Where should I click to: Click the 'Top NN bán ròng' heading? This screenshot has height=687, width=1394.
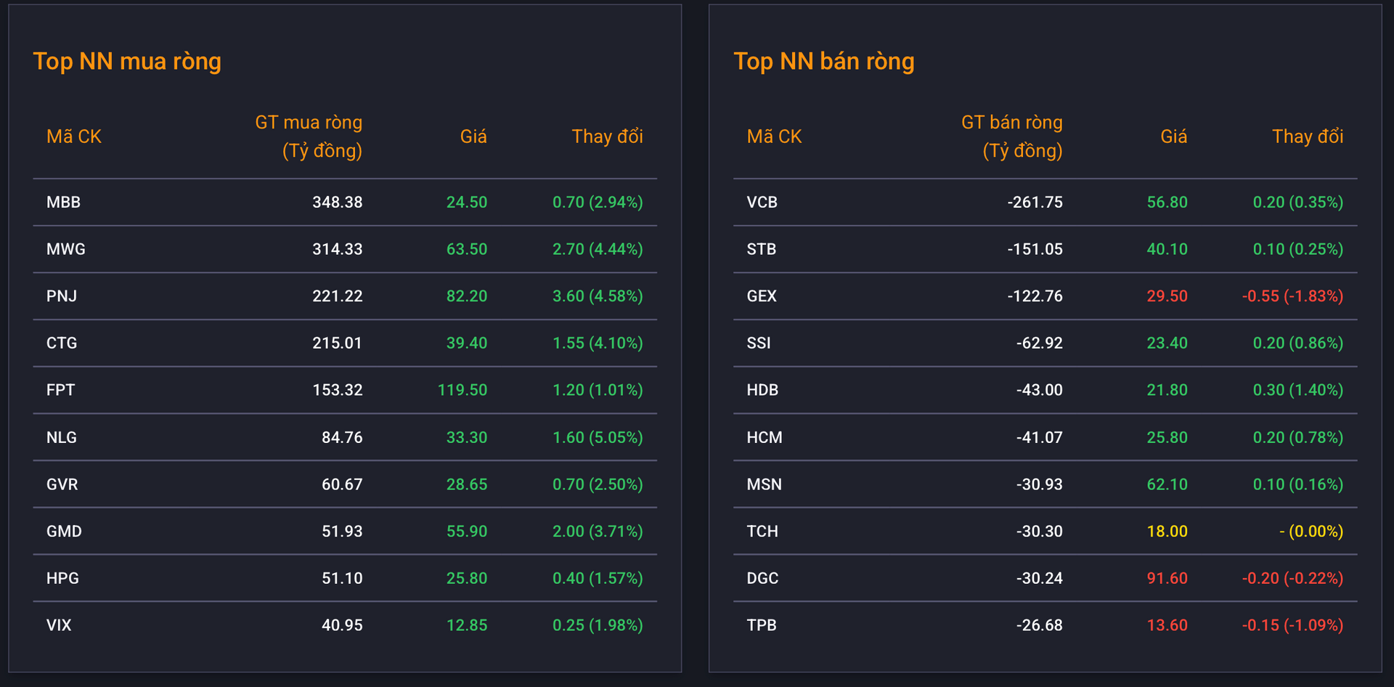[824, 62]
